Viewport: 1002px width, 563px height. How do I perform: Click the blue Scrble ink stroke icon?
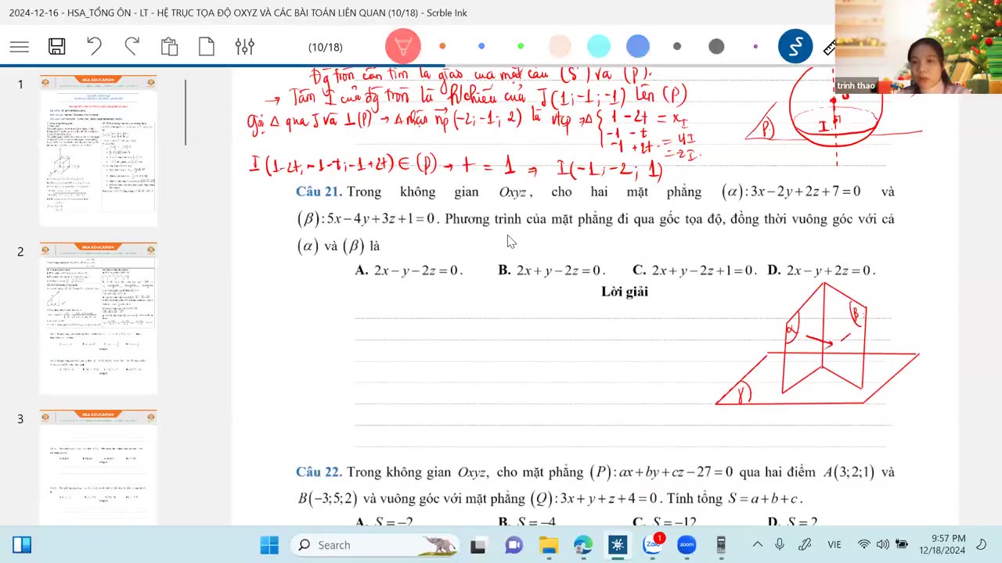click(x=795, y=47)
